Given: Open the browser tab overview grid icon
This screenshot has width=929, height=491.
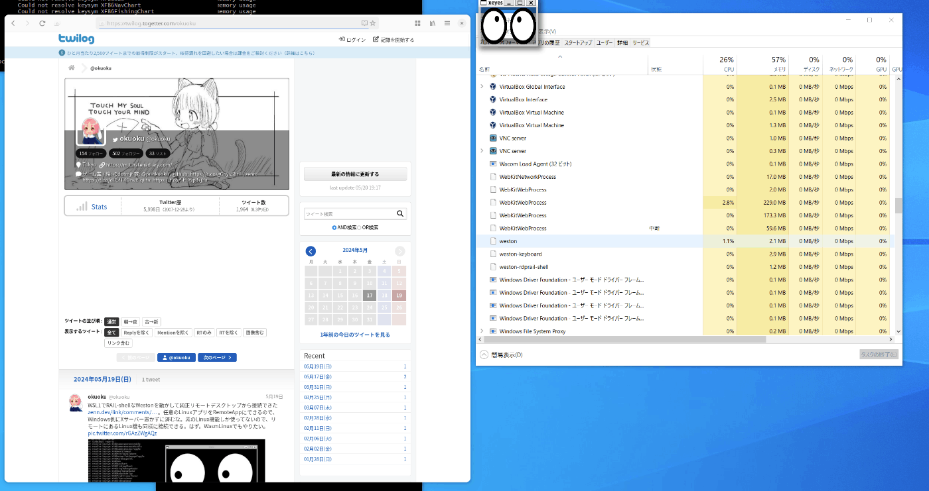Looking at the screenshot, I should click(x=418, y=23).
